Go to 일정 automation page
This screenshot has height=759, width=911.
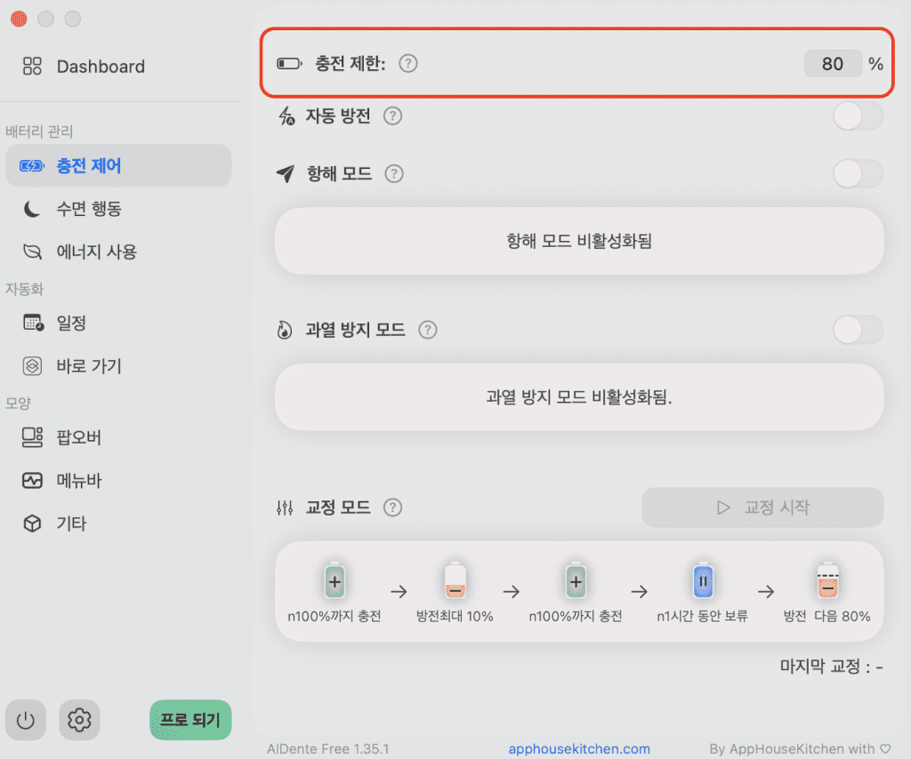click(71, 324)
